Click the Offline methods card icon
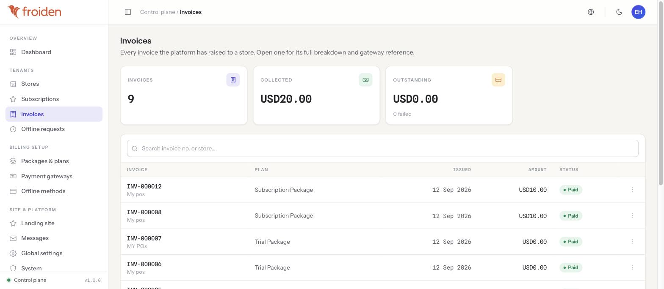The height and width of the screenshot is (289, 664). tap(13, 191)
